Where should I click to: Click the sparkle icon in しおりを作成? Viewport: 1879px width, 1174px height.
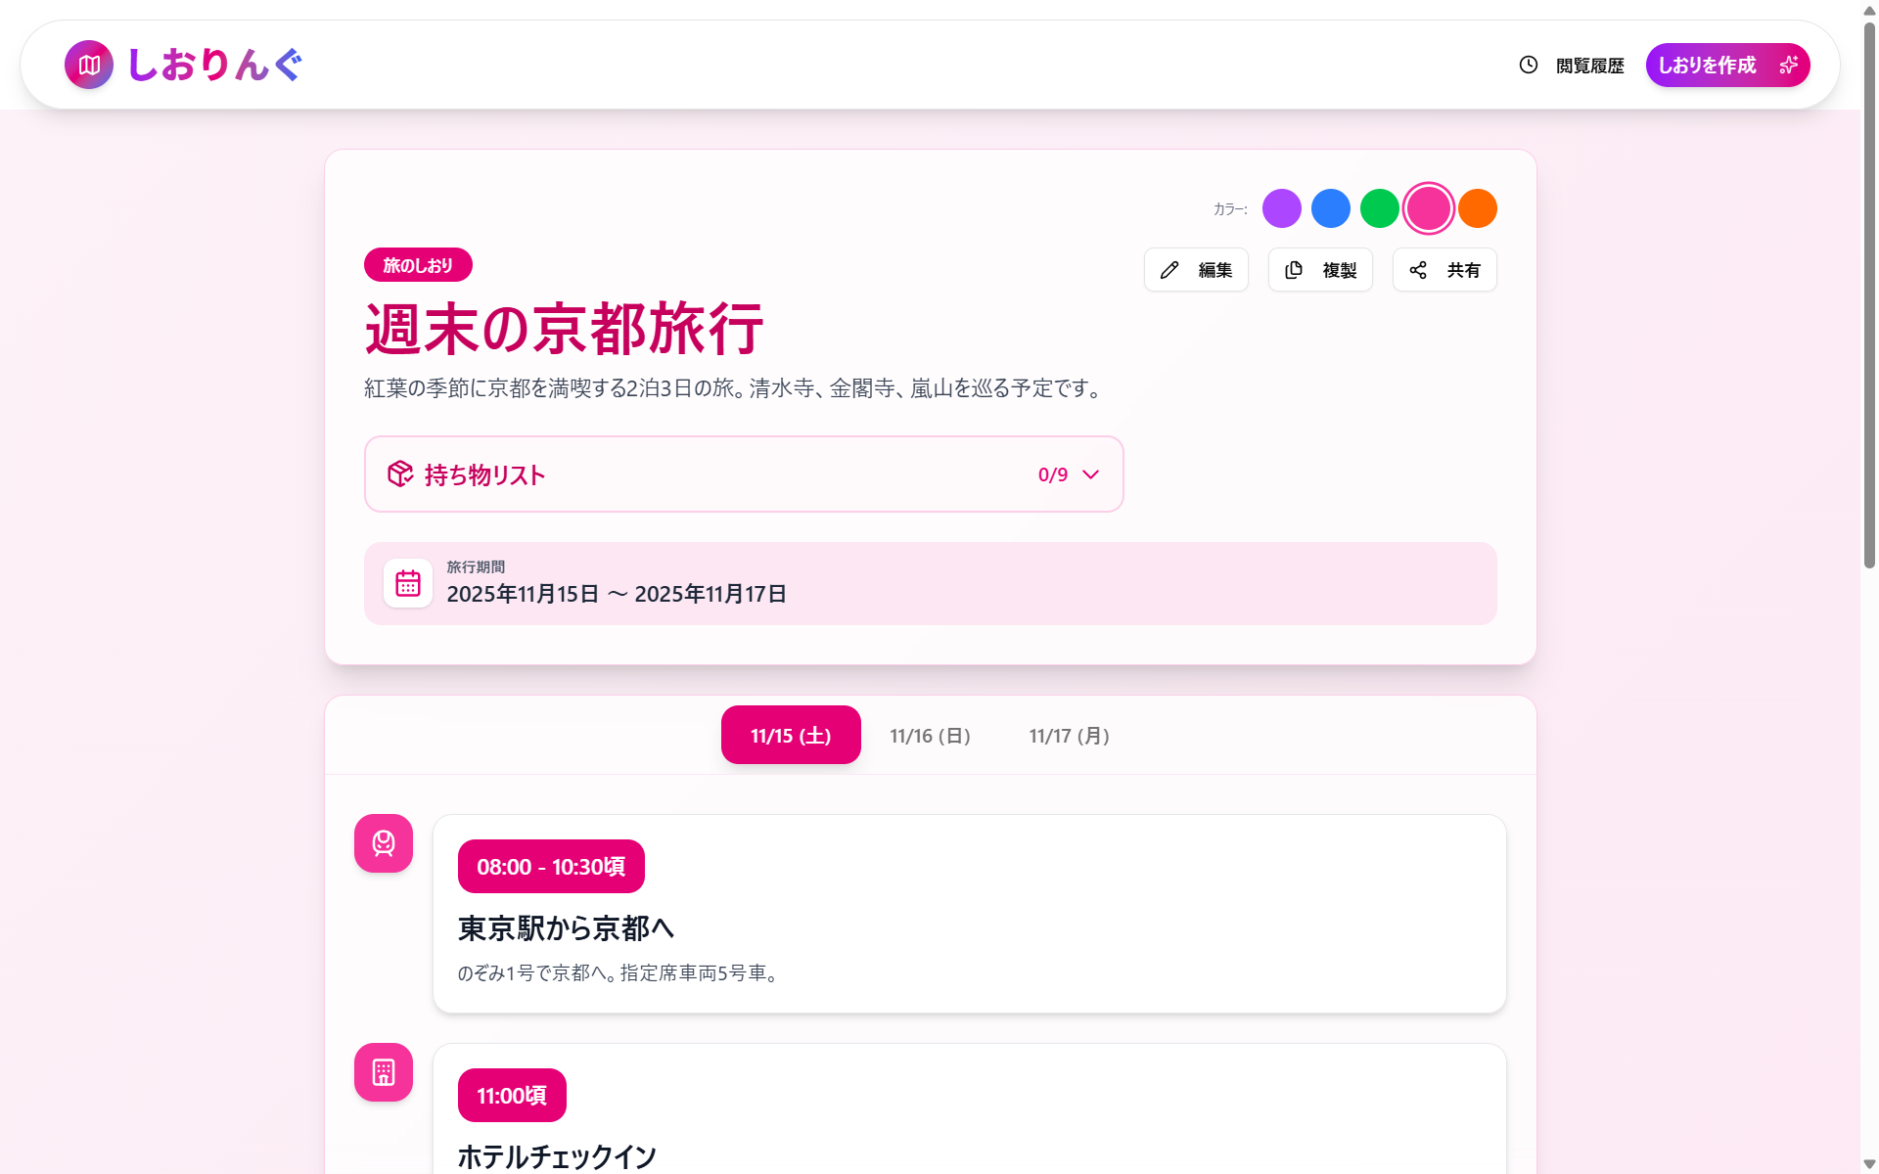click(x=1788, y=65)
